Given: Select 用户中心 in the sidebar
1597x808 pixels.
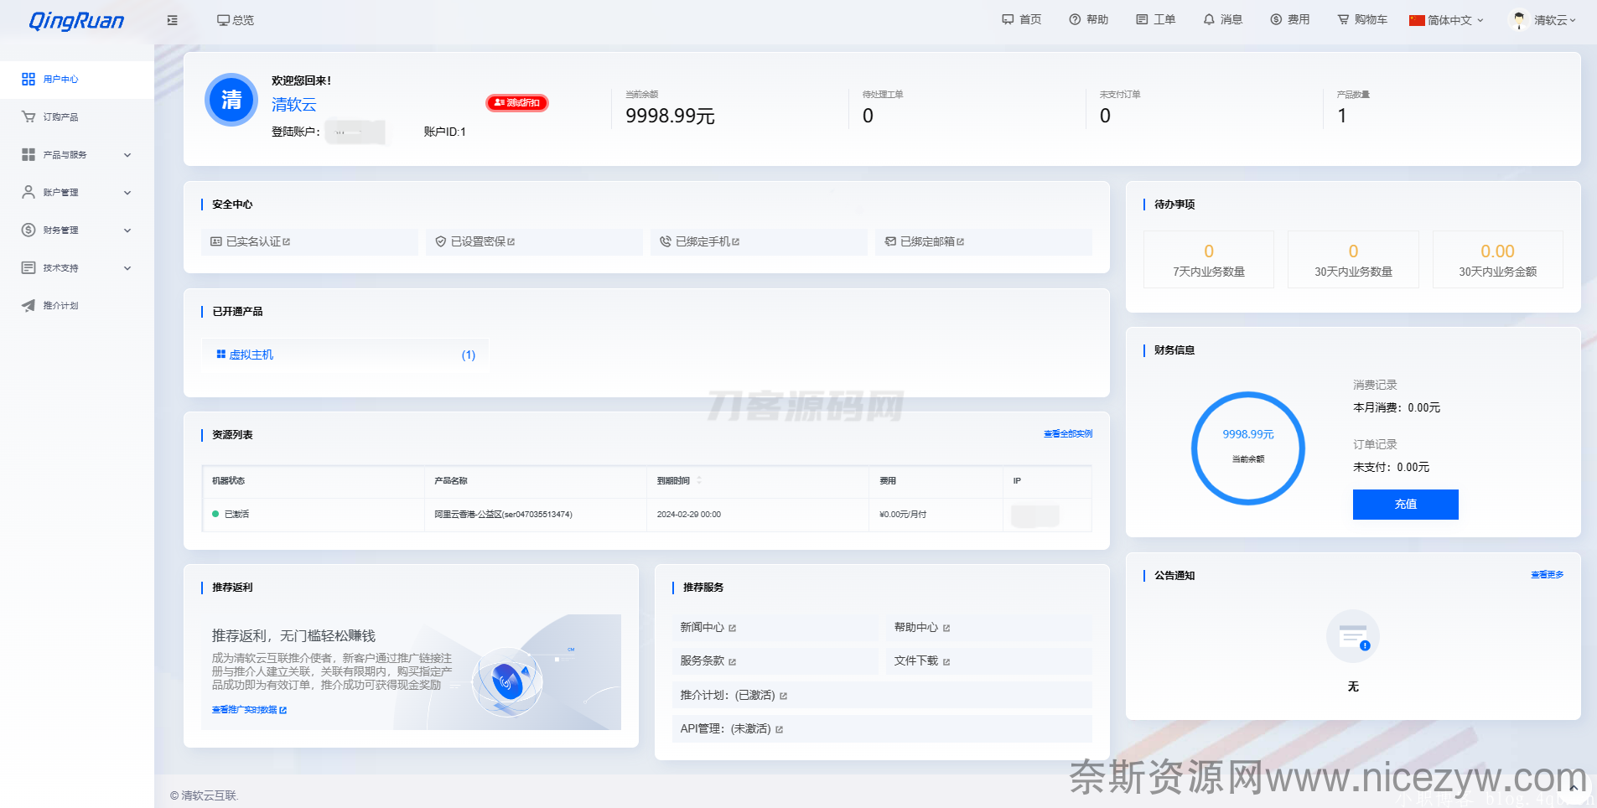Looking at the screenshot, I should pos(76,80).
